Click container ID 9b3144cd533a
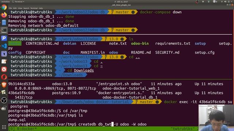 click(x=21, y=84)
